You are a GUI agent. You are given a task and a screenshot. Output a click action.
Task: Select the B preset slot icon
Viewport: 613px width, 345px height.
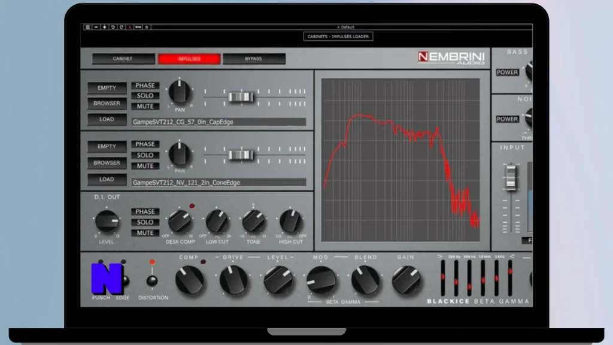(147, 27)
